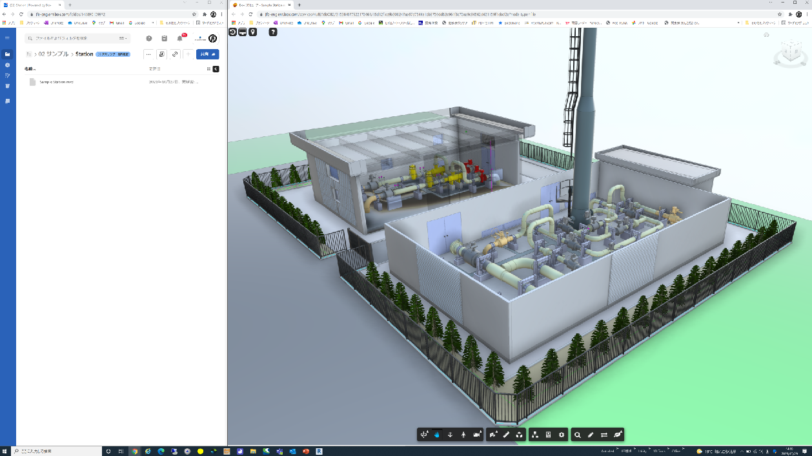
Task: Click the magnifier search icon in viewer toolbar
Action: tap(578, 435)
